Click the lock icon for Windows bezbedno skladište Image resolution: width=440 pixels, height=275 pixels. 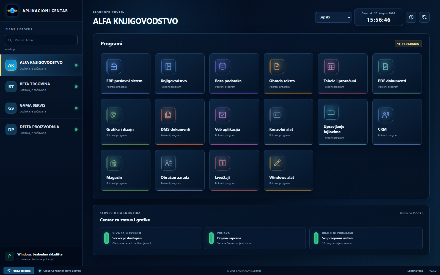[10, 256]
